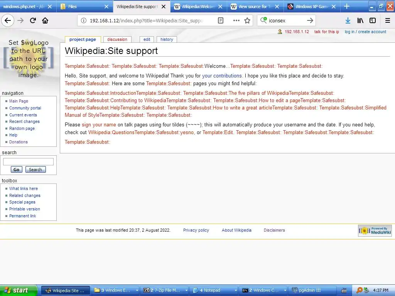Show the sidebars icon

coord(373,20)
